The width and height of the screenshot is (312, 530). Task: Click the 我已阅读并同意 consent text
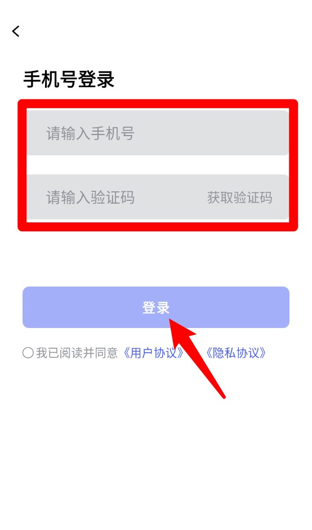point(77,353)
